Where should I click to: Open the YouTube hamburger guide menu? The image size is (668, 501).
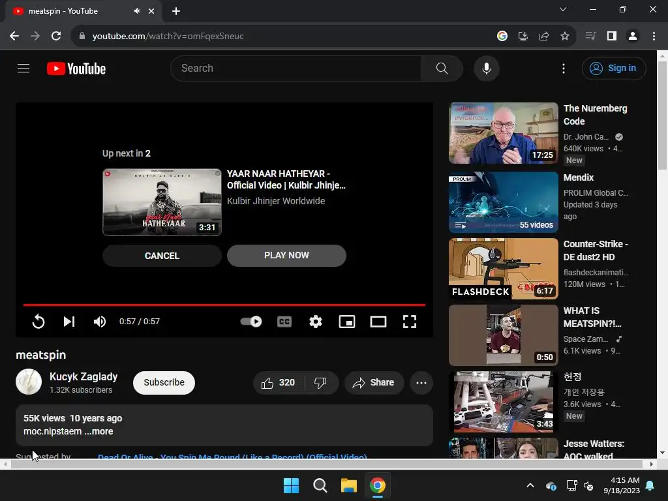tap(23, 68)
